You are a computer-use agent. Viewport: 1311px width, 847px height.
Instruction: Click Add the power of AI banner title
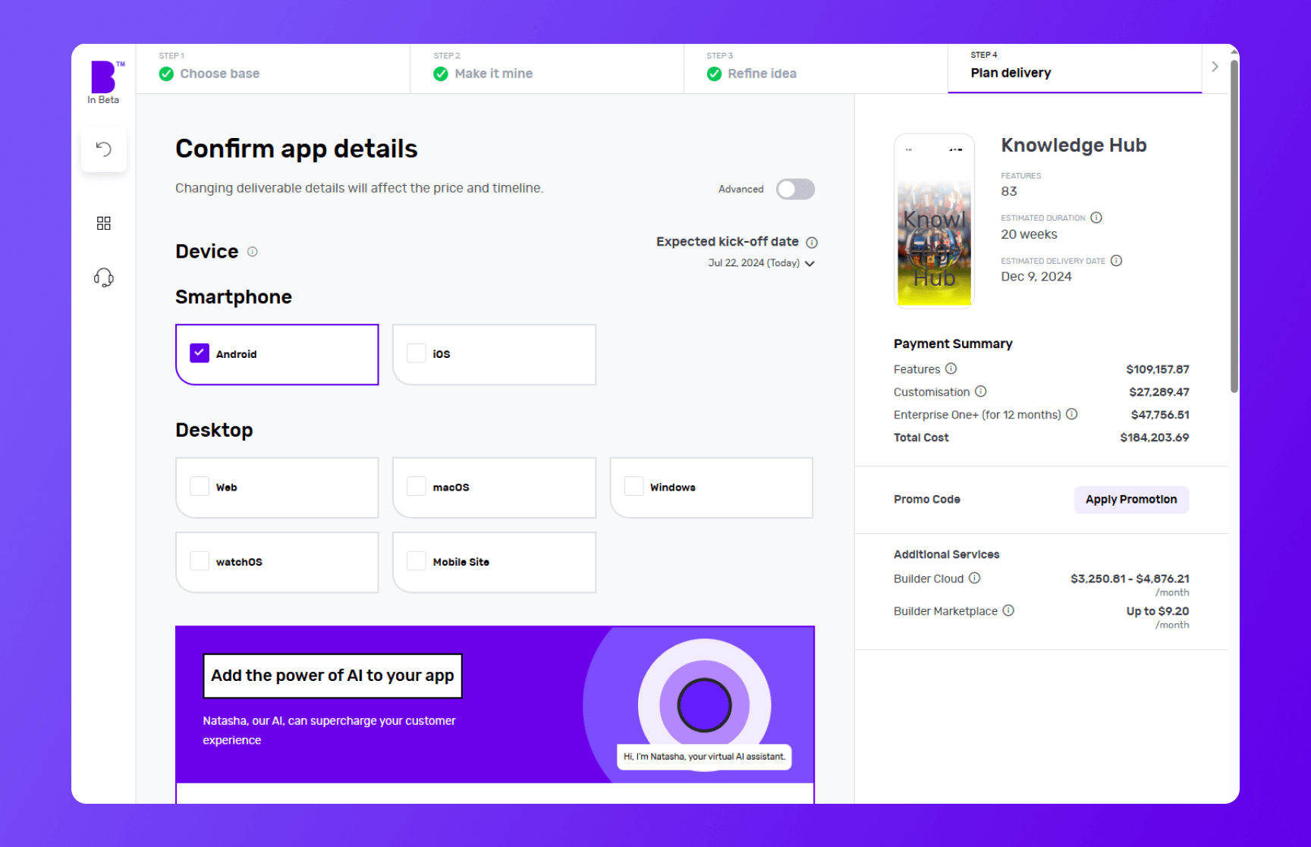point(332,676)
